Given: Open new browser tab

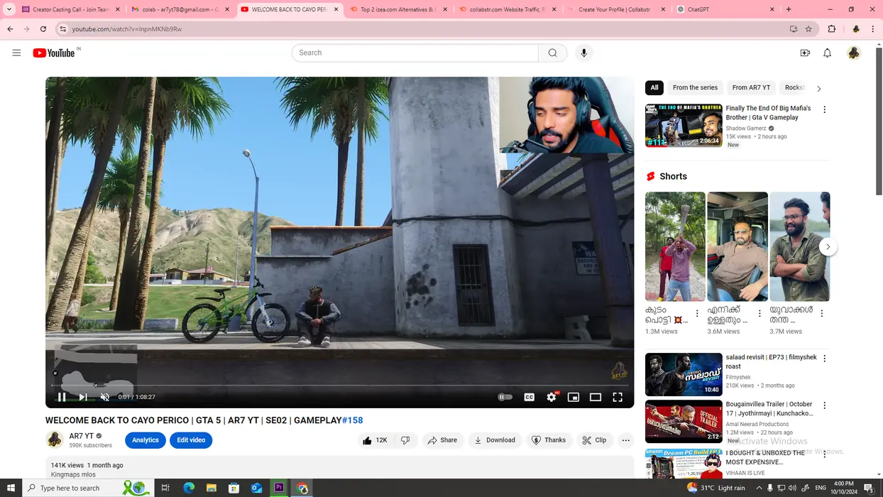Looking at the screenshot, I should pos(789,9).
